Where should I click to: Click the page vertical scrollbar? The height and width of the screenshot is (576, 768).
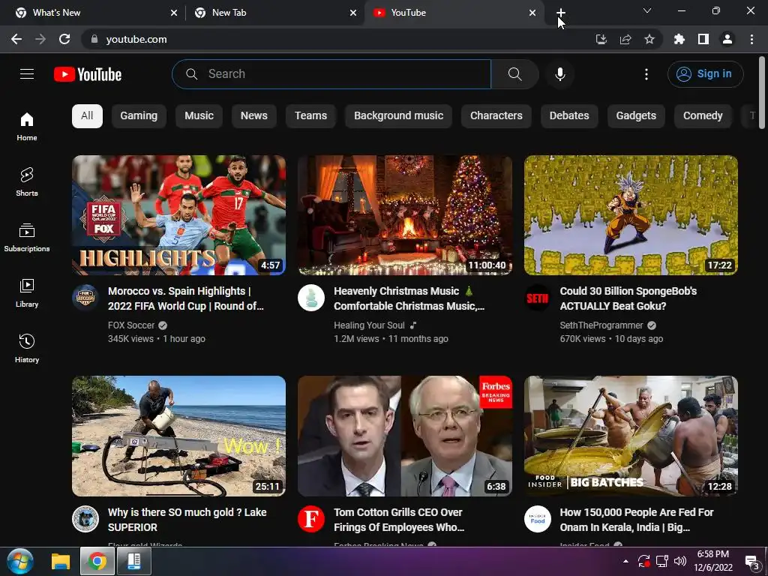click(x=762, y=93)
